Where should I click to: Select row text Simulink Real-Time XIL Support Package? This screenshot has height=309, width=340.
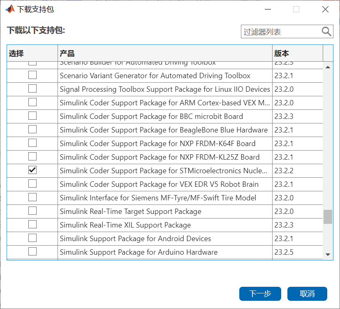click(x=125, y=225)
